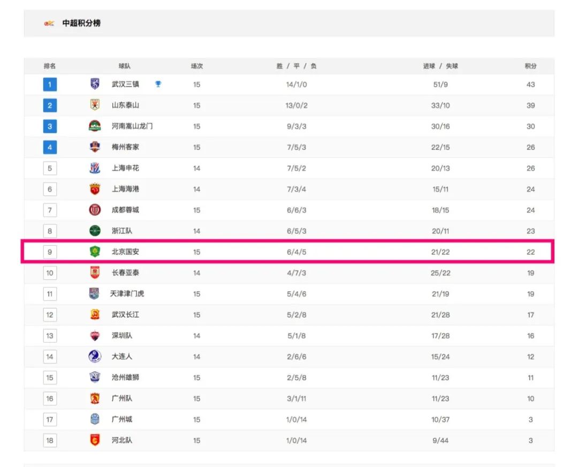The image size is (578, 467).
Task: Click the CSL logo beside 中超积分榜
Action: (49, 24)
